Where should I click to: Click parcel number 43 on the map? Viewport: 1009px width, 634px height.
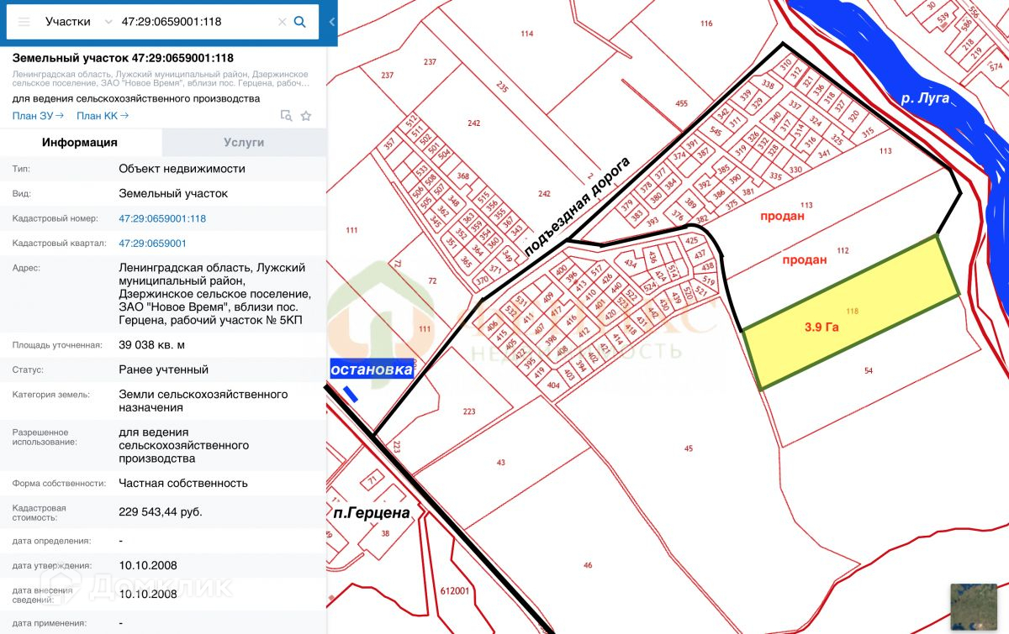(501, 463)
